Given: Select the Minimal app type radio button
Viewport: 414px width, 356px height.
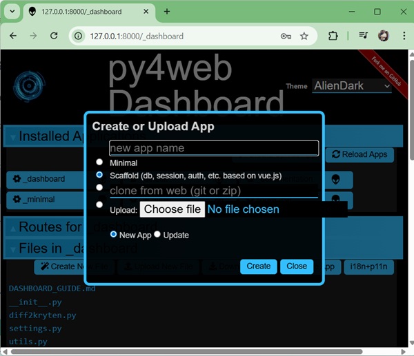Looking at the screenshot, I should coord(99,162).
